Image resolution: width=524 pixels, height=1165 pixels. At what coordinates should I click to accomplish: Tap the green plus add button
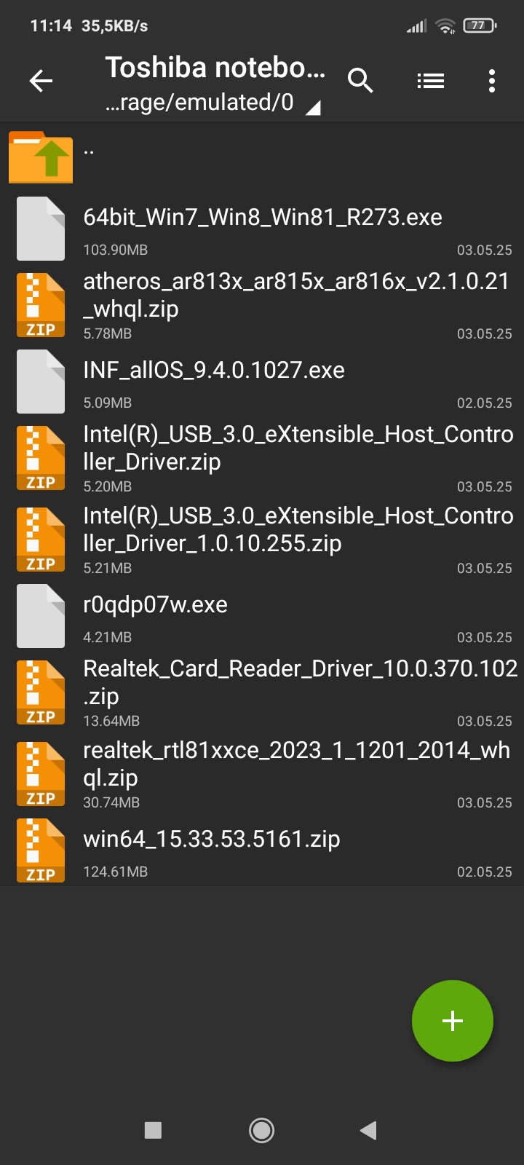(x=453, y=1021)
